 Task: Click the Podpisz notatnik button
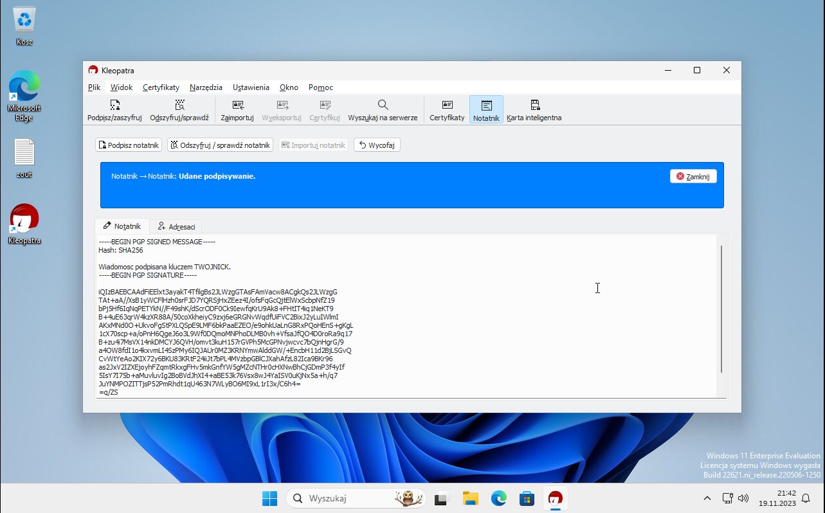pyautogui.click(x=129, y=145)
